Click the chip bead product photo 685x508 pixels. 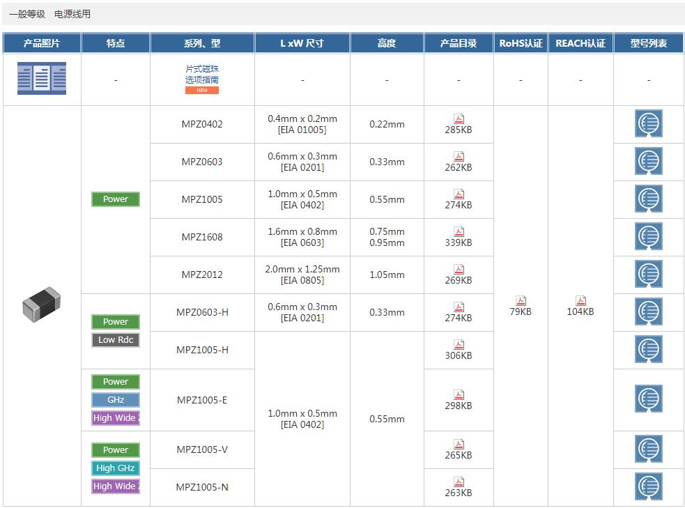[x=42, y=305]
